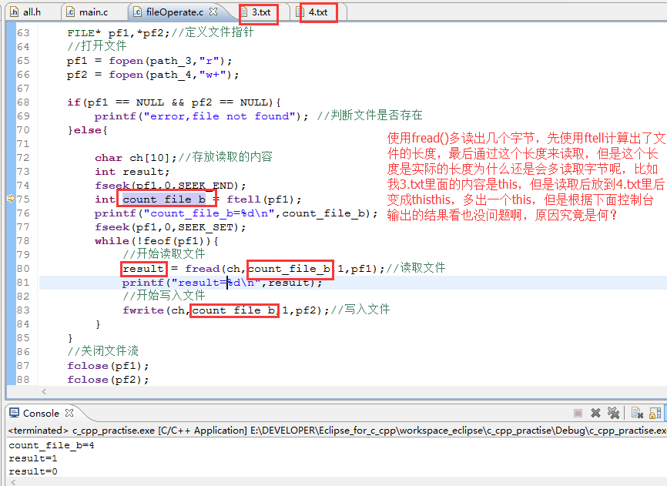Select the fileOperate.c tab
The height and width of the screenshot is (486, 667).
[176, 12]
